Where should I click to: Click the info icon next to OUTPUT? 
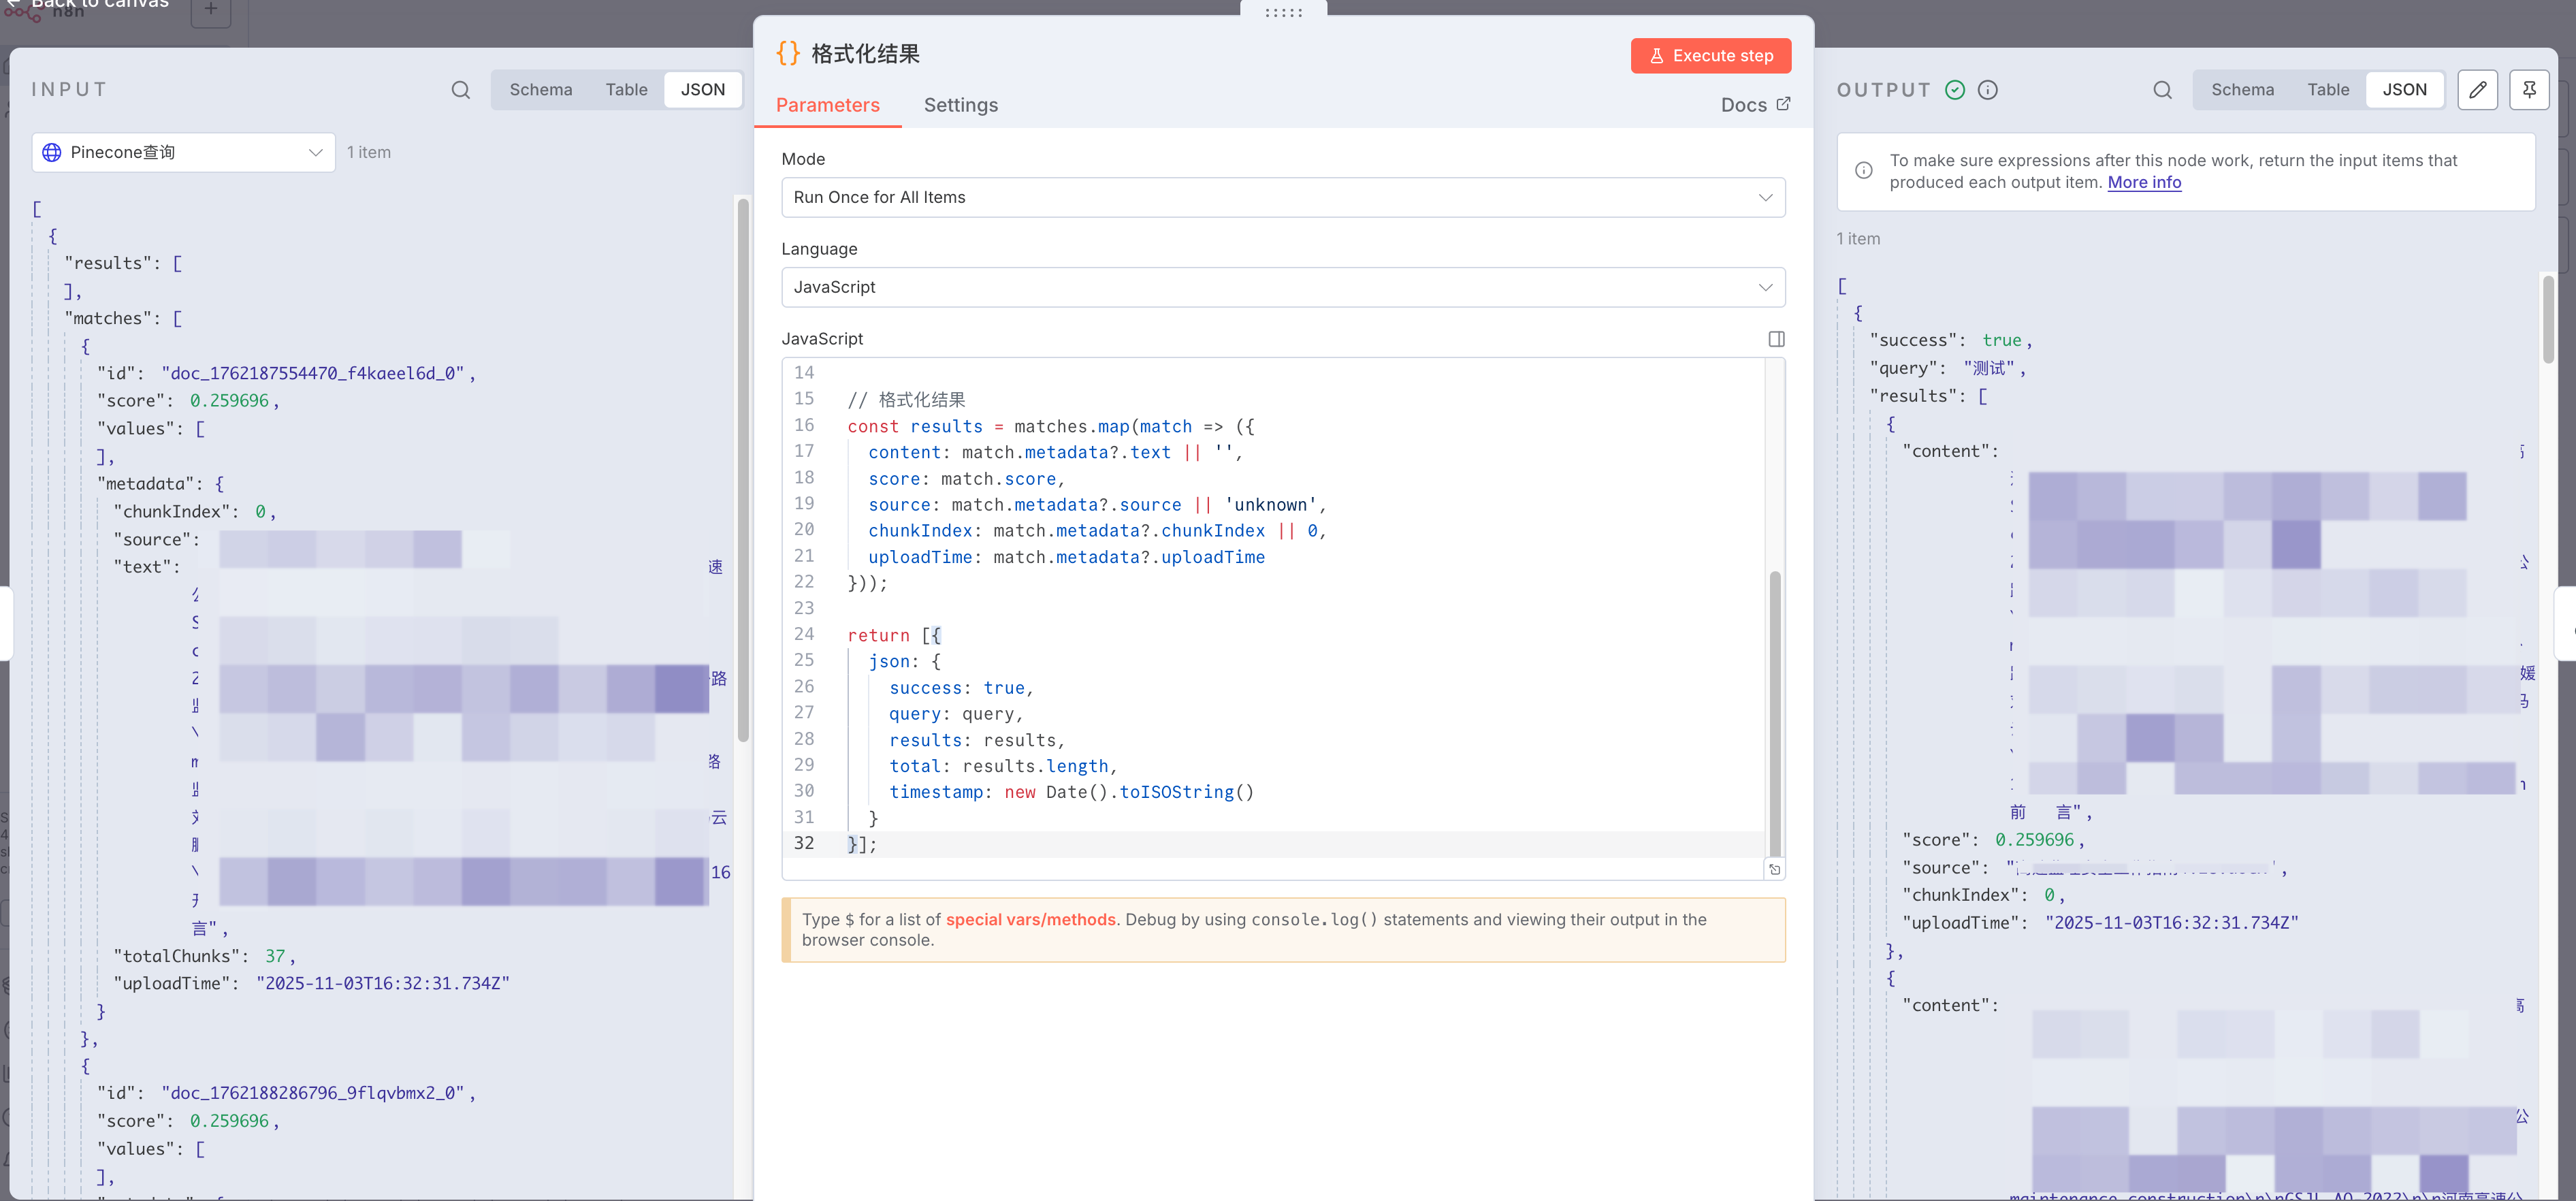(x=1988, y=90)
